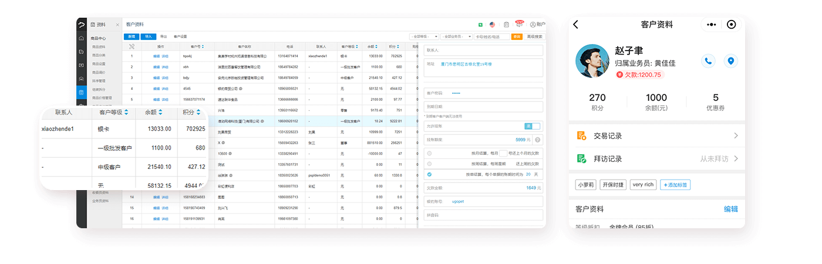Go back using the left arrow icon
Screen dimensions: 822x264
pyautogui.click(x=575, y=25)
